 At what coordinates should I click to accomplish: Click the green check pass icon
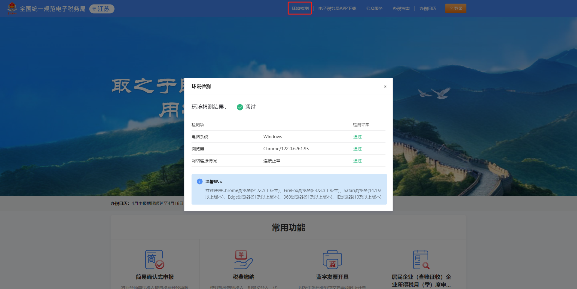click(240, 107)
